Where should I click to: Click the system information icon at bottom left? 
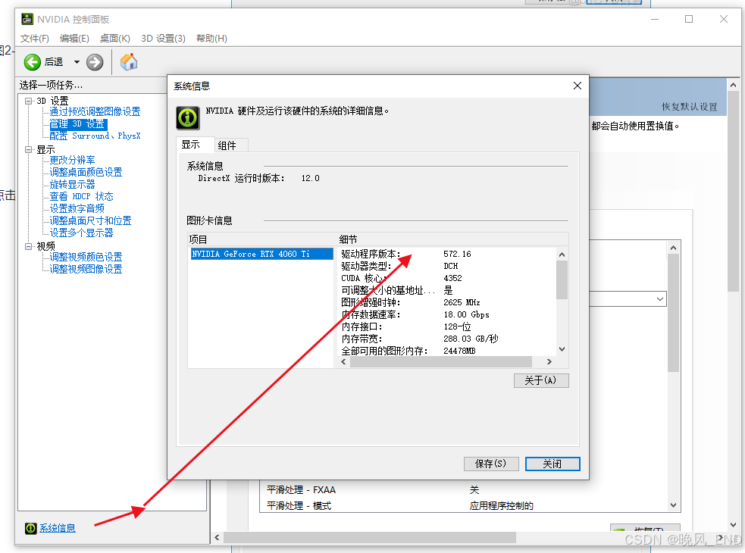click(x=31, y=528)
